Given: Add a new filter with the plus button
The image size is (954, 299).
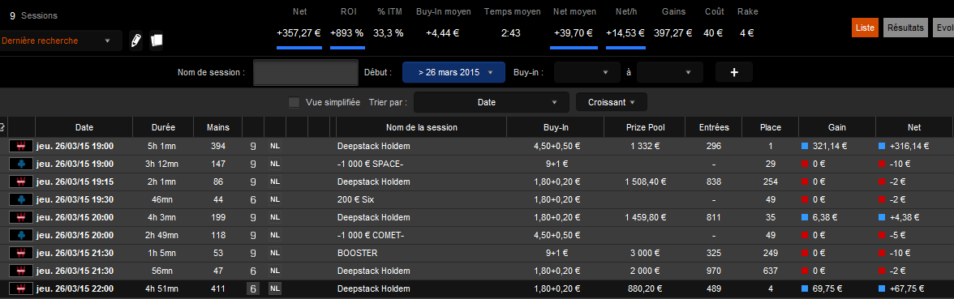Looking at the screenshot, I should click(733, 72).
